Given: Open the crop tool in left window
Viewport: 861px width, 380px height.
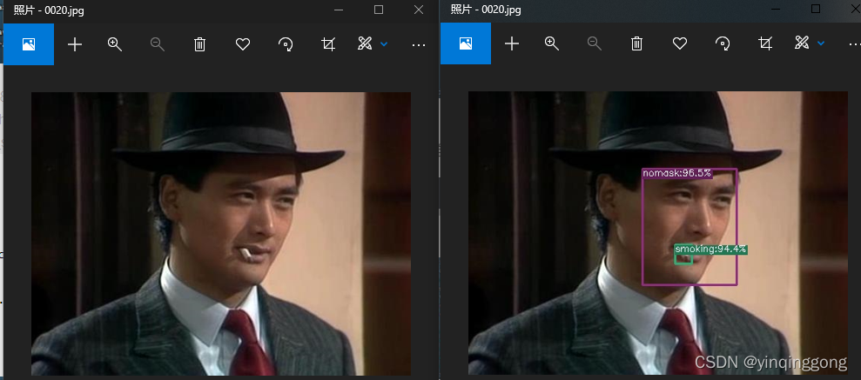Looking at the screenshot, I should (328, 44).
